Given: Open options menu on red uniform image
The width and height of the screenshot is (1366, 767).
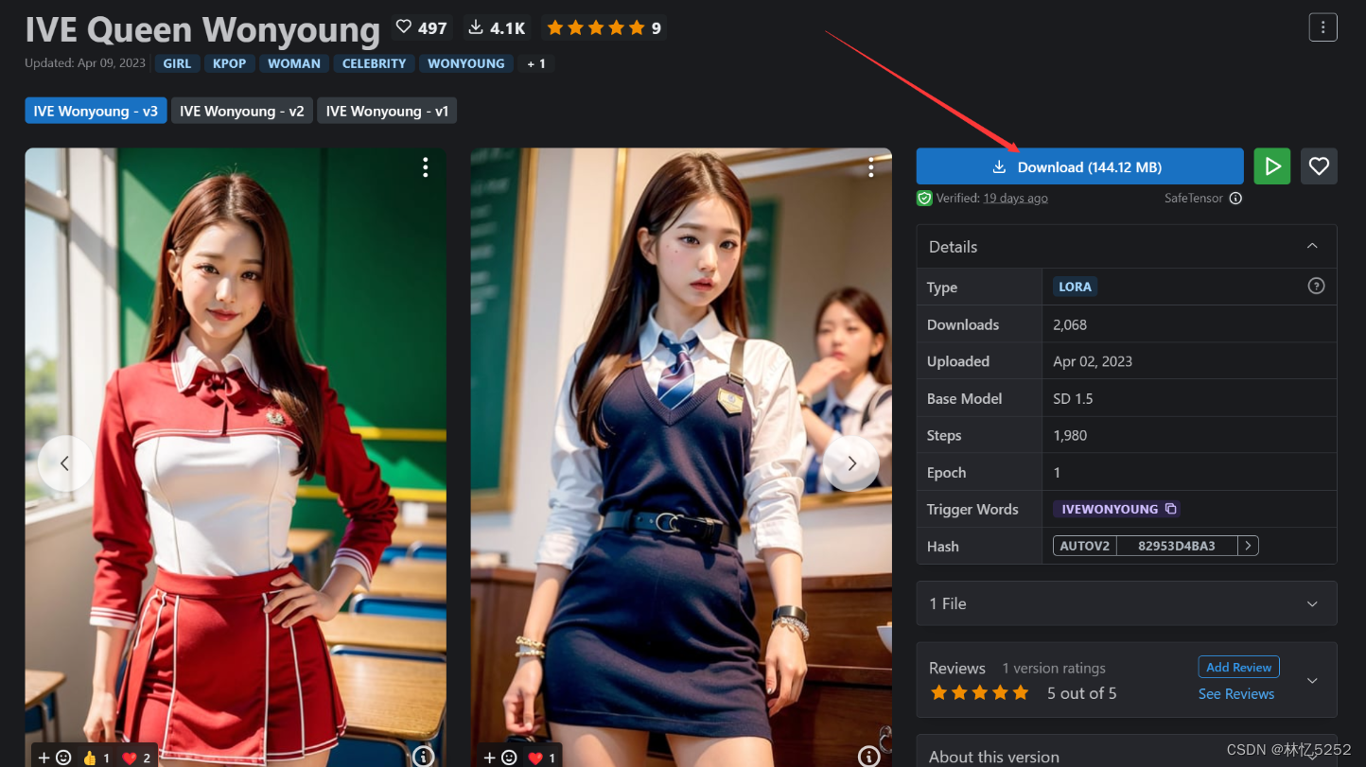Looking at the screenshot, I should pos(426,167).
